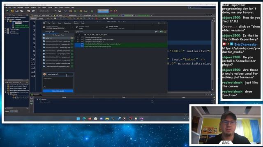263x147 pixels.
Task: Open diff settings gear in GitHub Desktop
Action: tap(156, 32)
